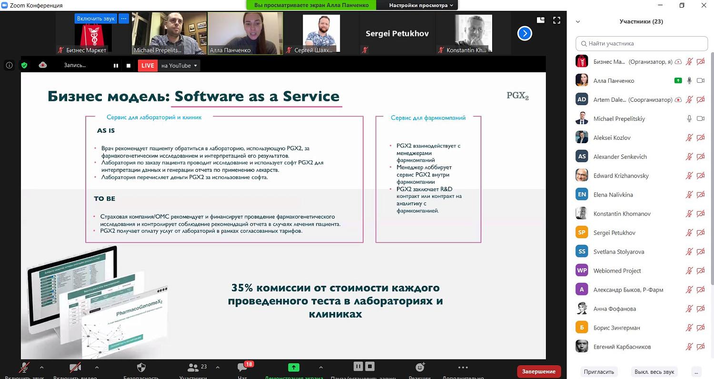Select participant Konstantin Khomanov in list
Screen dimensions: 714x379
pyautogui.click(x=640, y=214)
